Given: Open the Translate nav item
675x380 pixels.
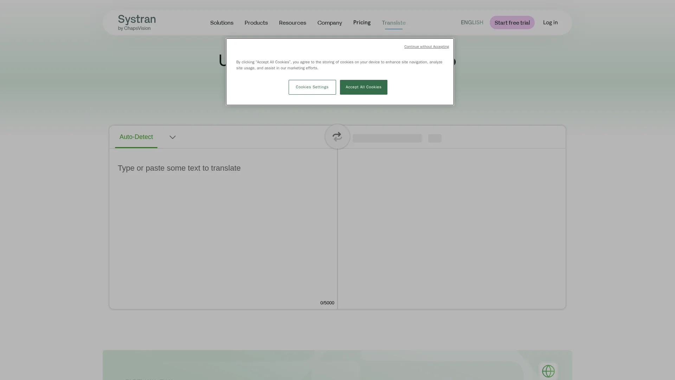Looking at the screenshot, I should coord(393,23).
